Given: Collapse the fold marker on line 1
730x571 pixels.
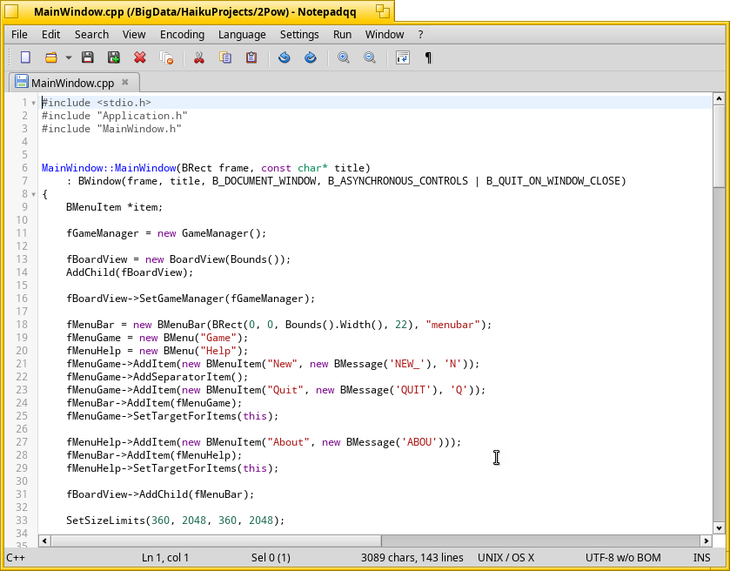Looking at the screenshot, I should coord(34,103).
